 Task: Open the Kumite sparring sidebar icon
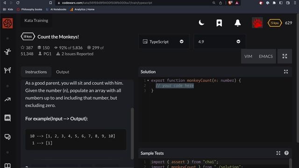coord(7,70)
